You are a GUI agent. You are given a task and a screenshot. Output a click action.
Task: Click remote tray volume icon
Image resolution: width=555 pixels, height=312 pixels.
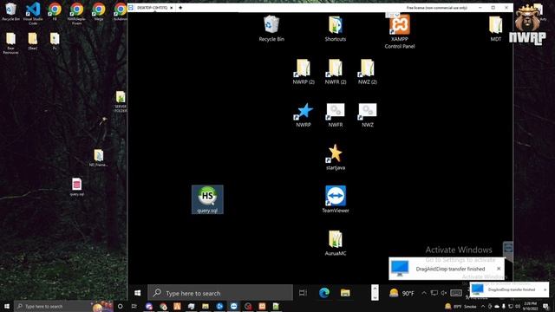(x=444, y=293)
